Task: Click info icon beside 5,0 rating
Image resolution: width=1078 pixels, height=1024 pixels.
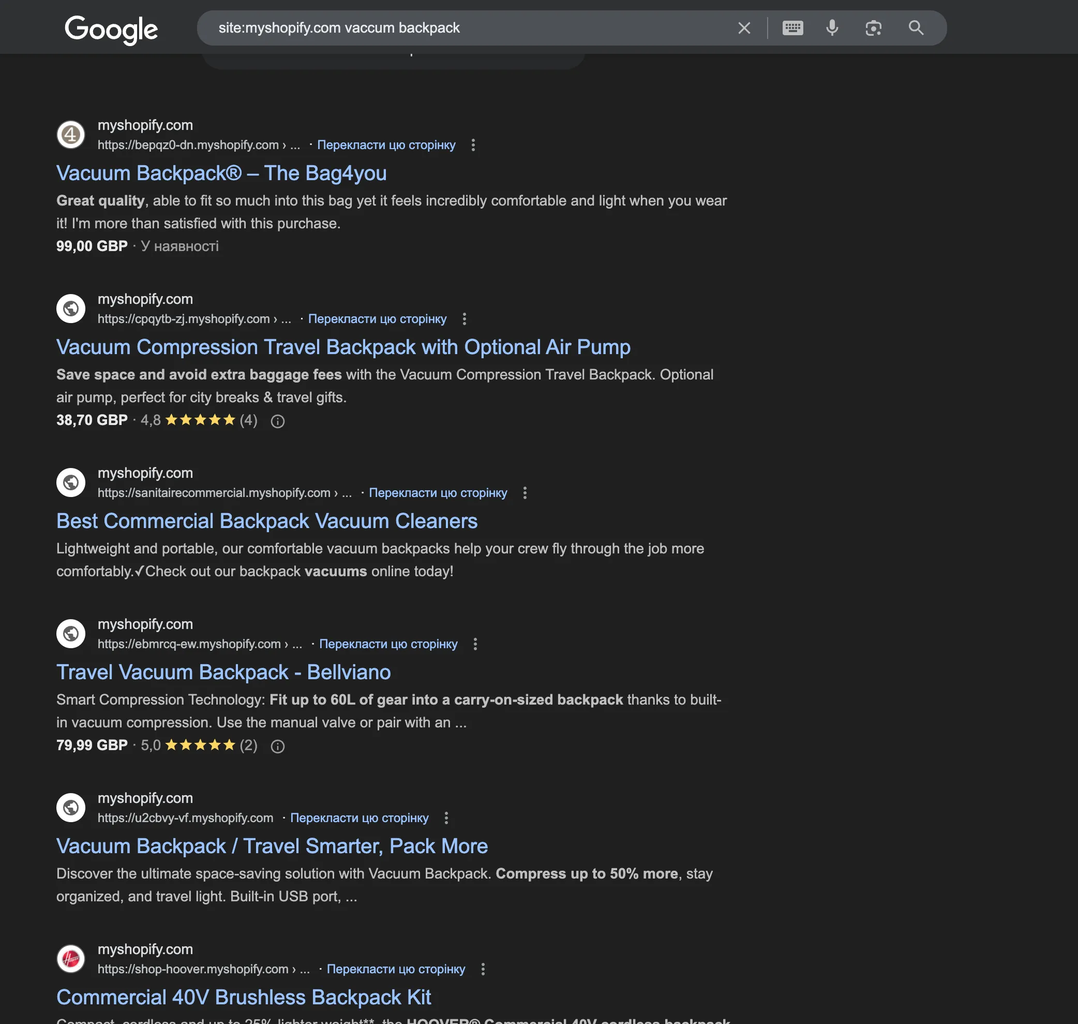Action: tap(278, 746)
